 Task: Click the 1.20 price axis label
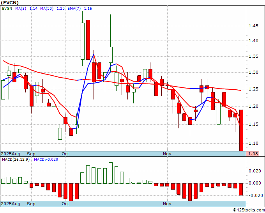(x=253, y=106)
